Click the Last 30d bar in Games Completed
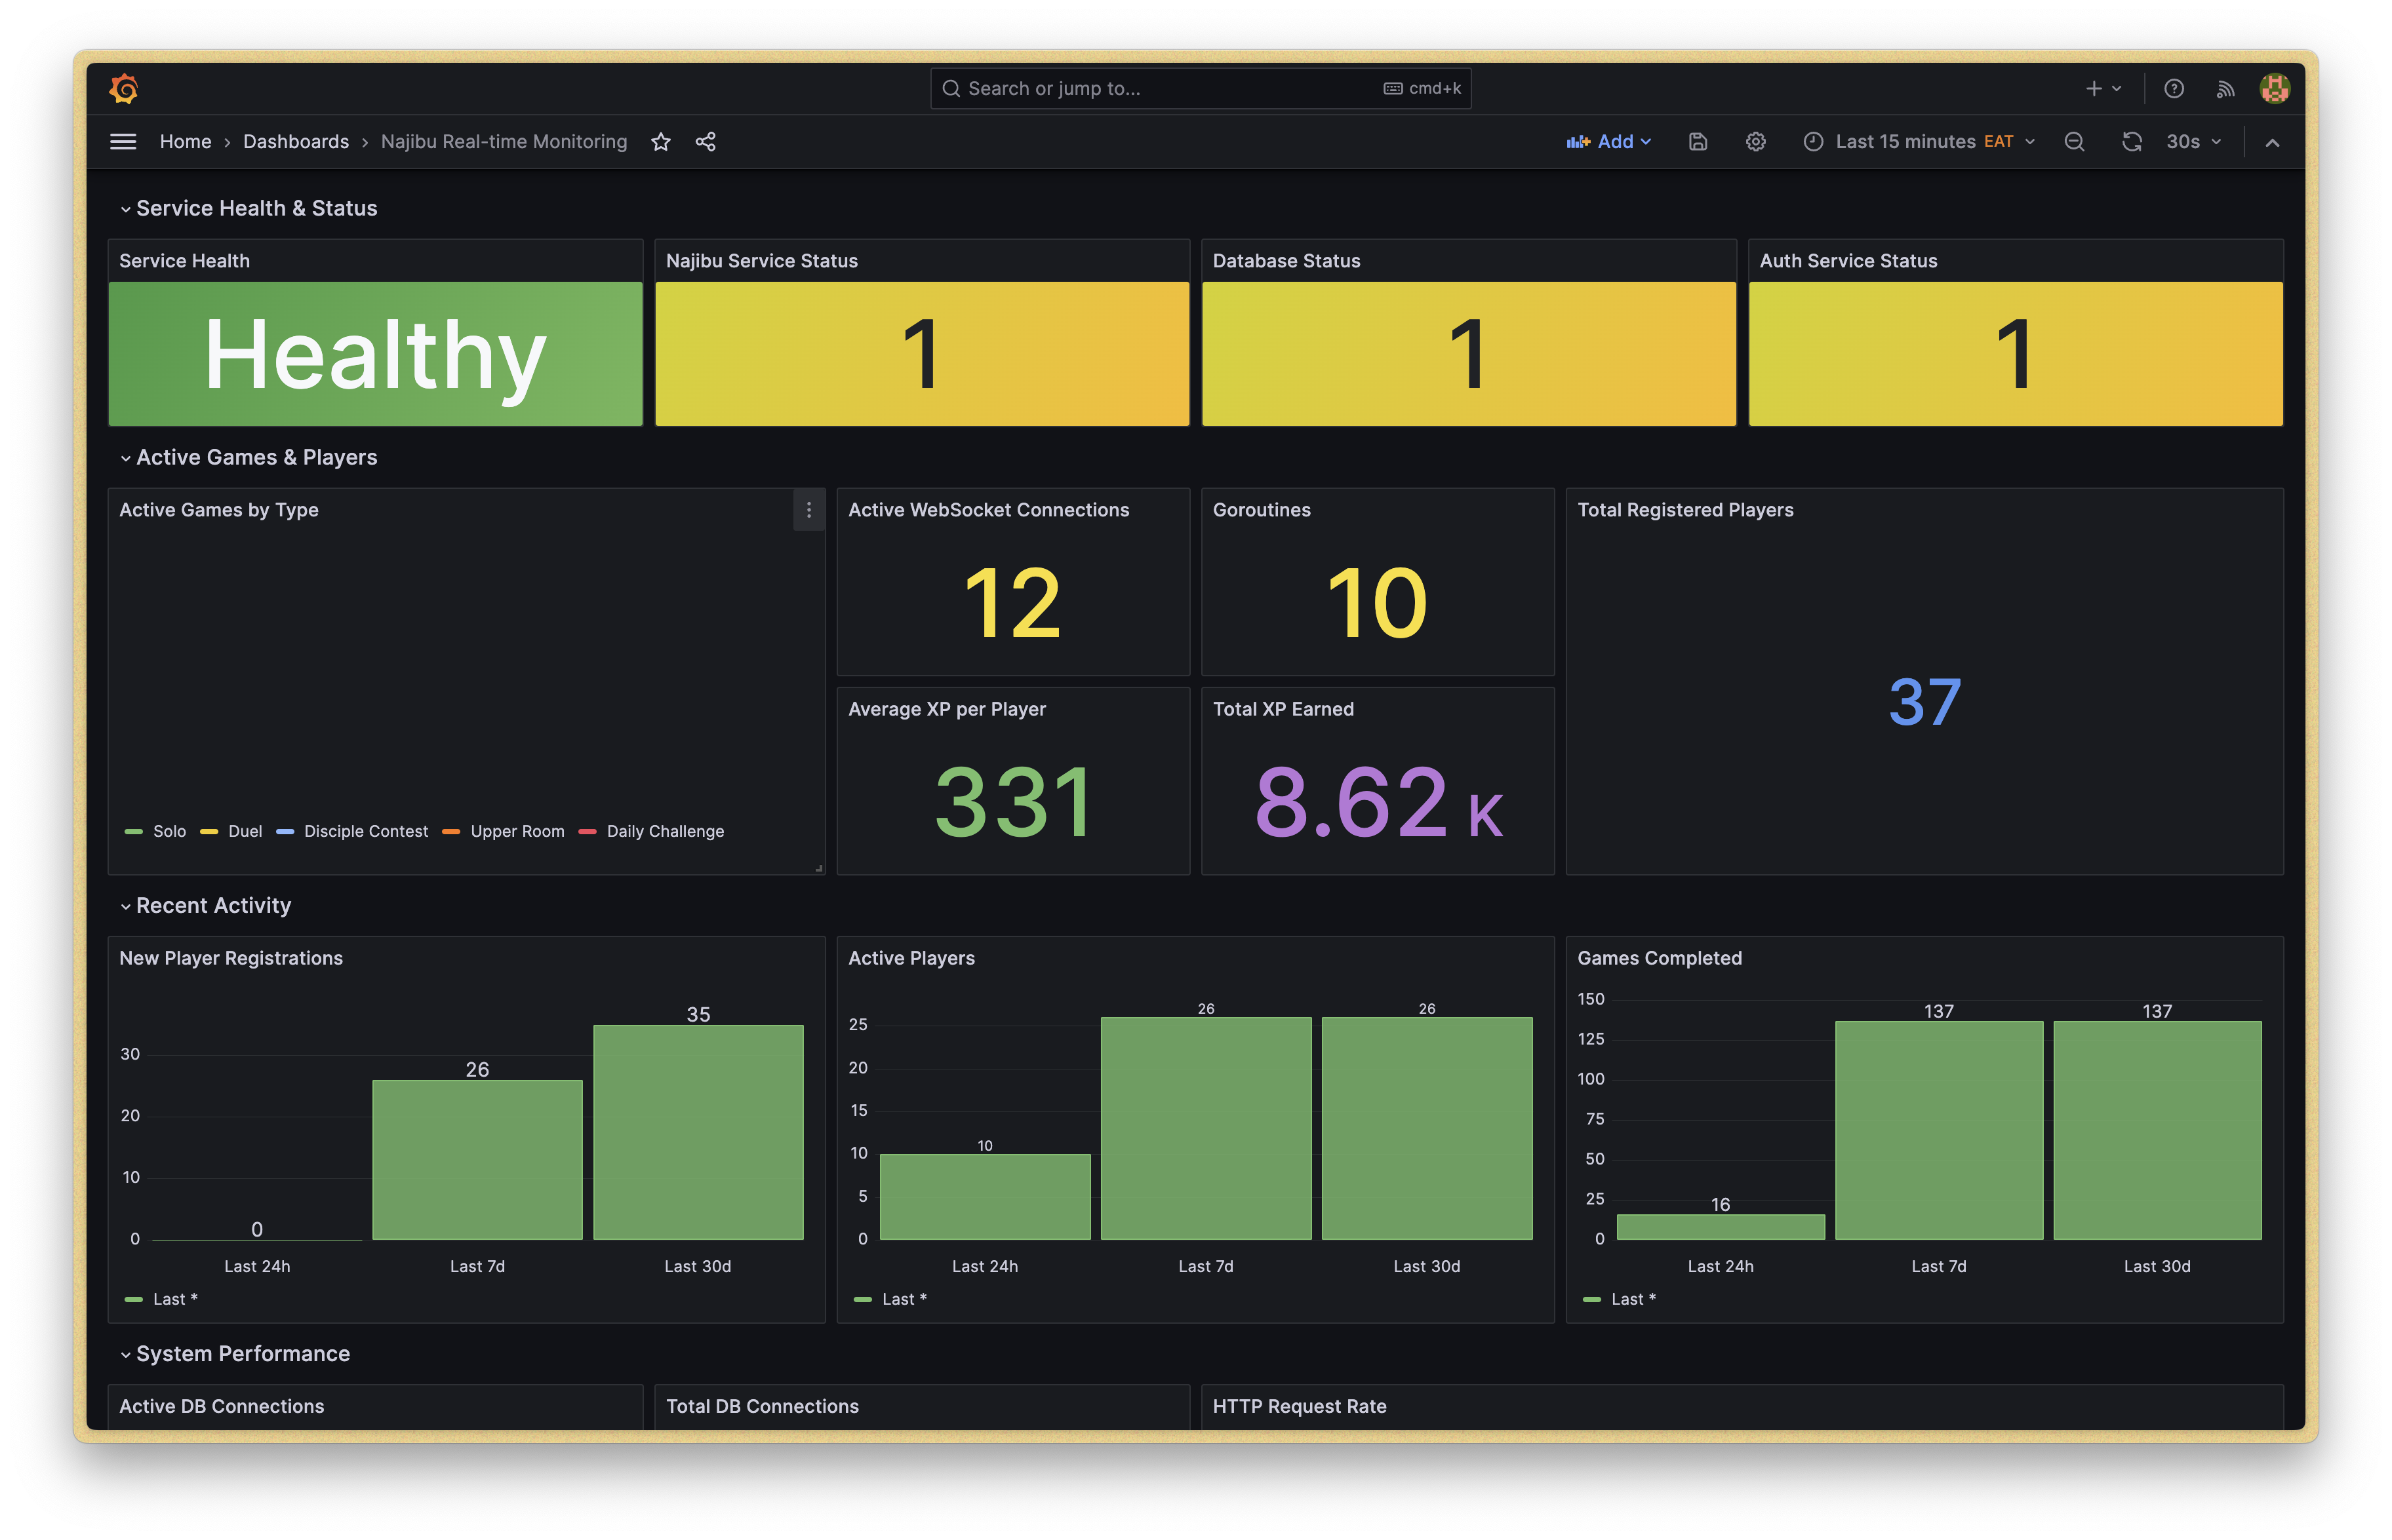This screenshot has height=1540, width=2392. pos(2157,1130)
